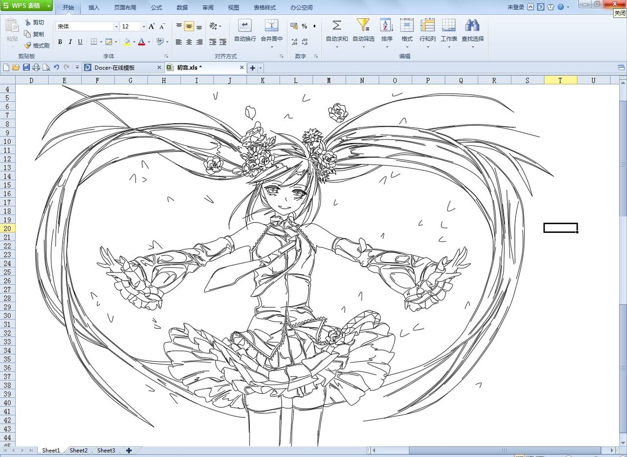Switch to the 数据 (Data) tab
The width and height of the screenshot is (627, 457).
182,8
